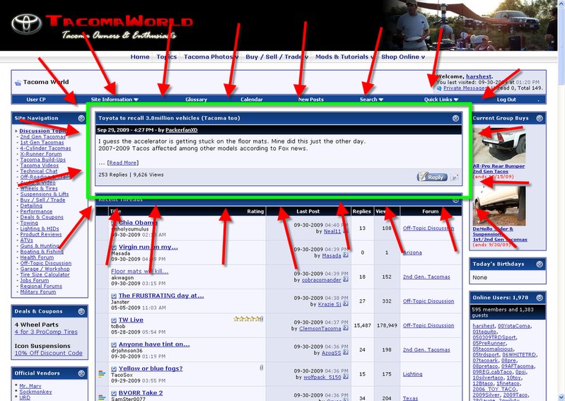Viewport: 565px width, 401px height.
Task: Click the Reply button on recall thread
Action: (x=432, y=177)
